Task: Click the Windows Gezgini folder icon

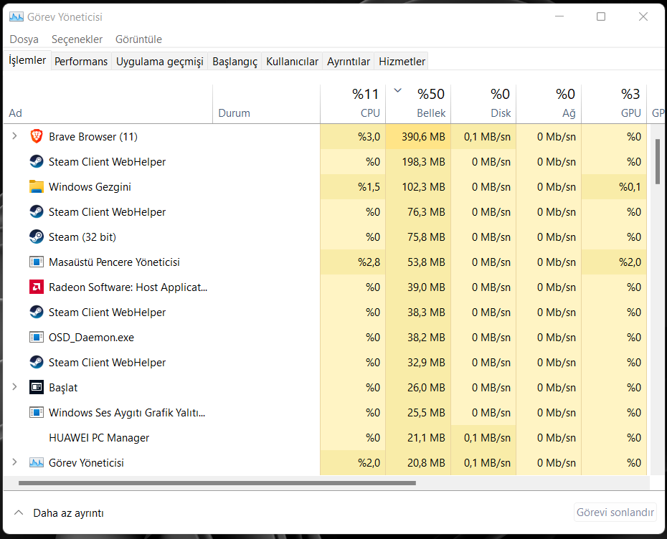Action: tap(37, 186)
